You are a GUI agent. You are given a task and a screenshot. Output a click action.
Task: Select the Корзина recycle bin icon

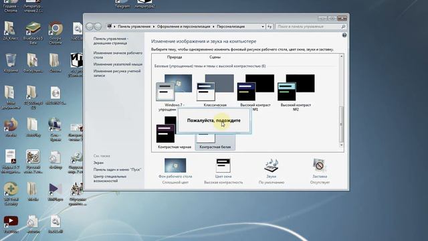pyautogui.click(x=11, y=63)
